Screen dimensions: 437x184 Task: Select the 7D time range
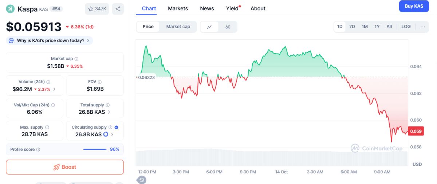click(352, 27)
